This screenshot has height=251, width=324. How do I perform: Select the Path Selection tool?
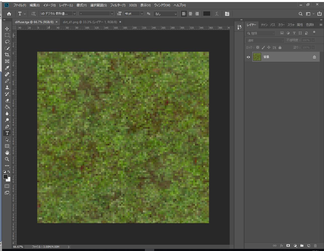tap(7, 140)
